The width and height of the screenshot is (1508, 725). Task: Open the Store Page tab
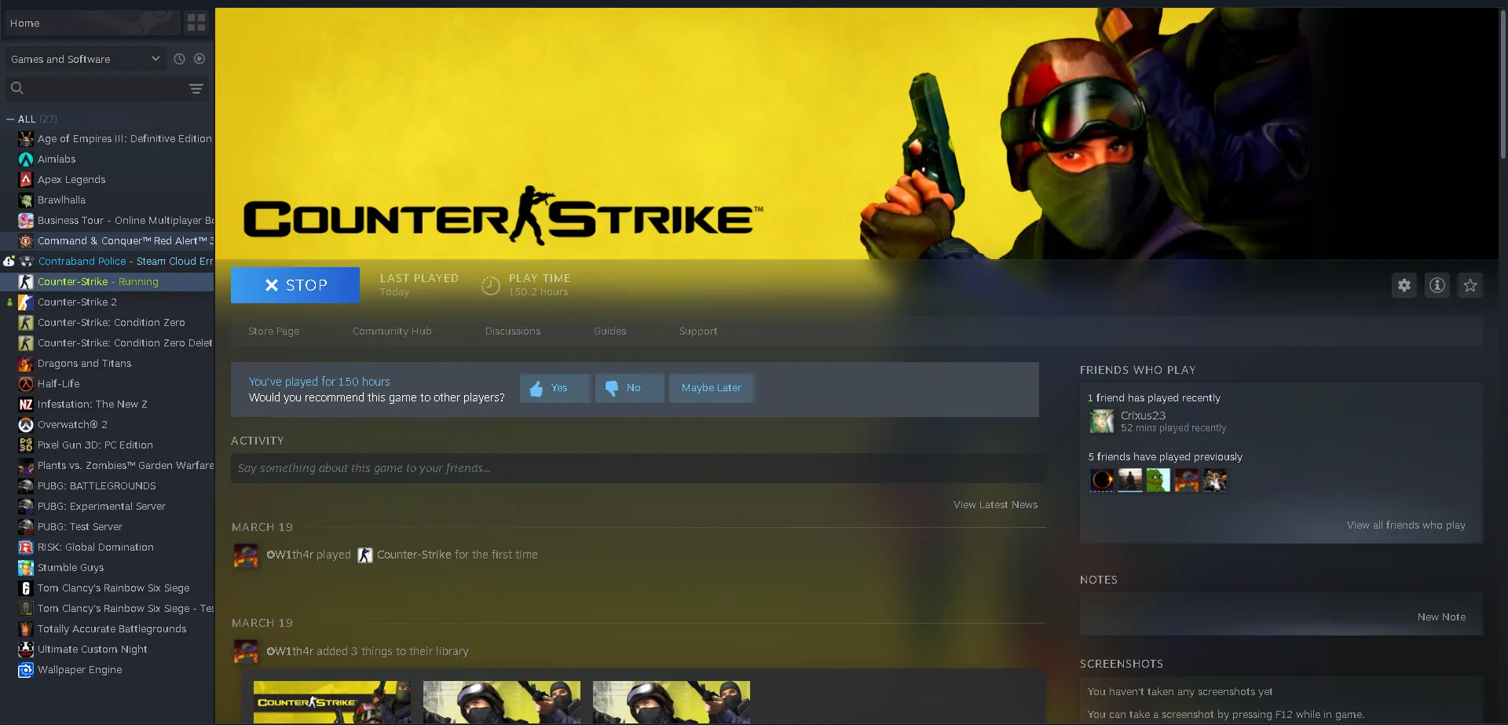[x=273, y=331]
